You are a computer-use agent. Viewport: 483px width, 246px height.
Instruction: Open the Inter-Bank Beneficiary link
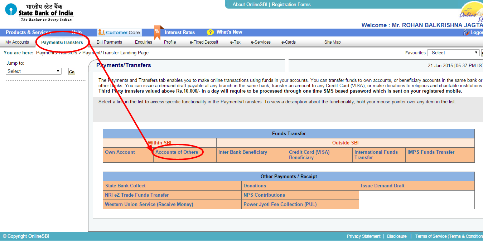(243, 152)
